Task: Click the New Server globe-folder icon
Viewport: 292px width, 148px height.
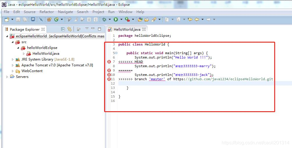Action: 140,19
